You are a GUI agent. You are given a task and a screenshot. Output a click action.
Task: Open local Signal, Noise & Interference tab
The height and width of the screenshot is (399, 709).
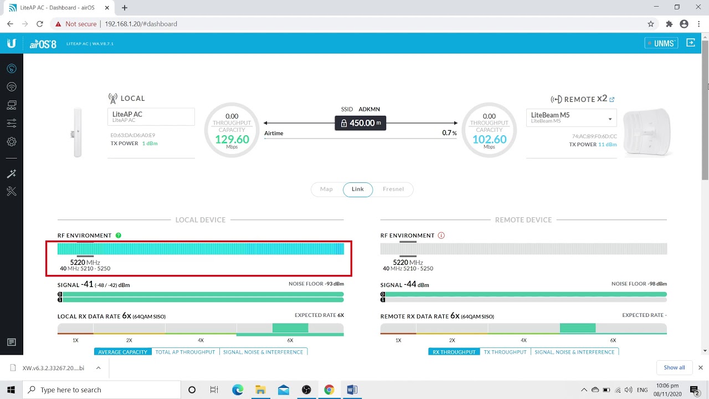point(263,352)
